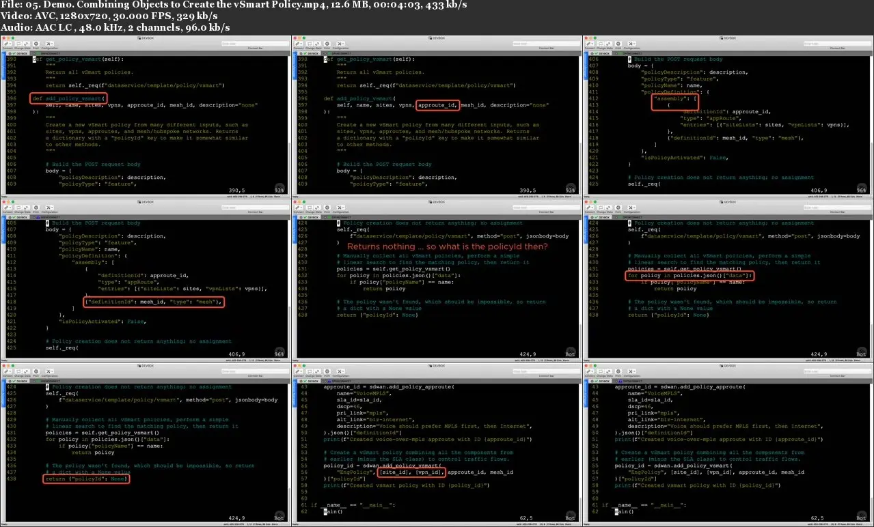The image size is (874, 527).
Task: Click Configuration icon in the highlighted [site_id] frame
Action: [340, 373]
